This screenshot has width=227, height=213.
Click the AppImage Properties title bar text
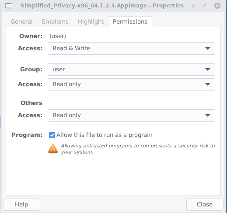[x=102, y=6]
